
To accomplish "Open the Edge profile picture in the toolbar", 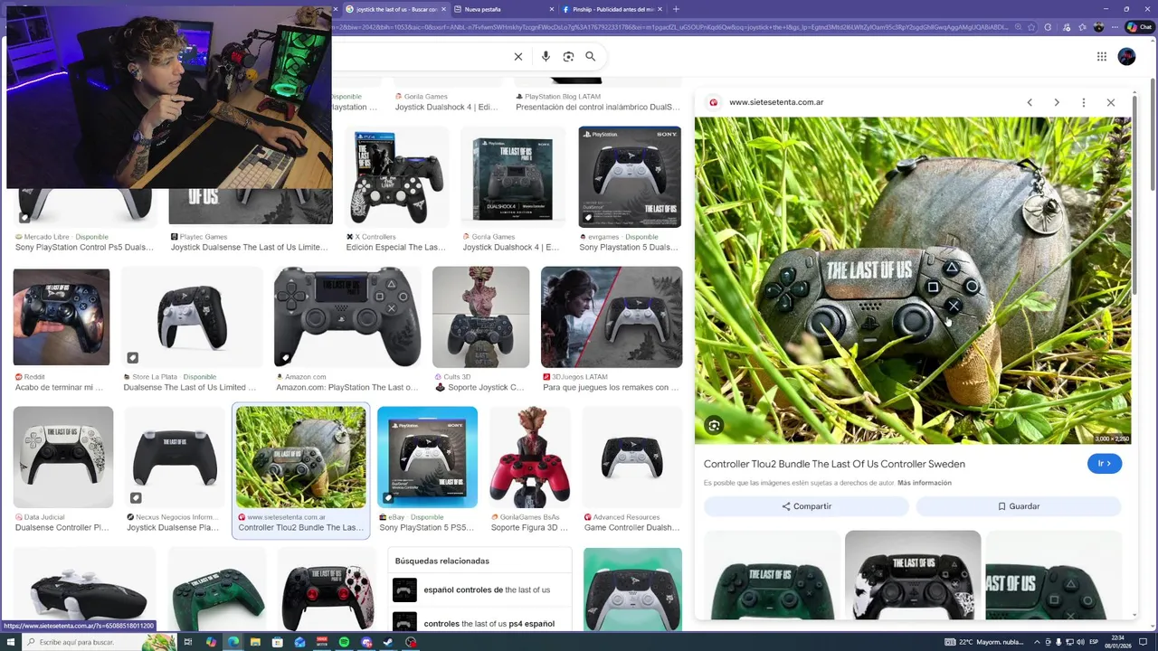I will pos(1098,27).
